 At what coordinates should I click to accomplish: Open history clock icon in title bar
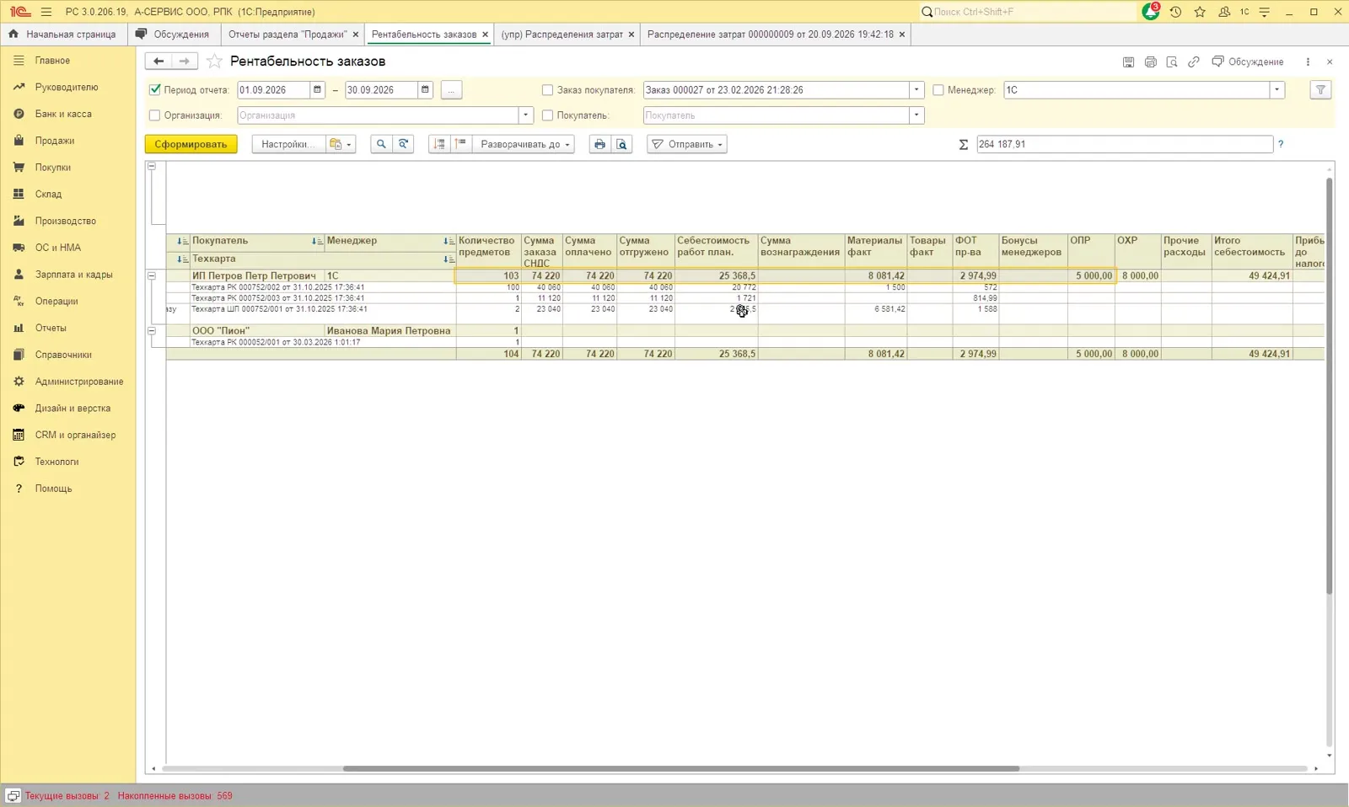[x=1175, y=12]
